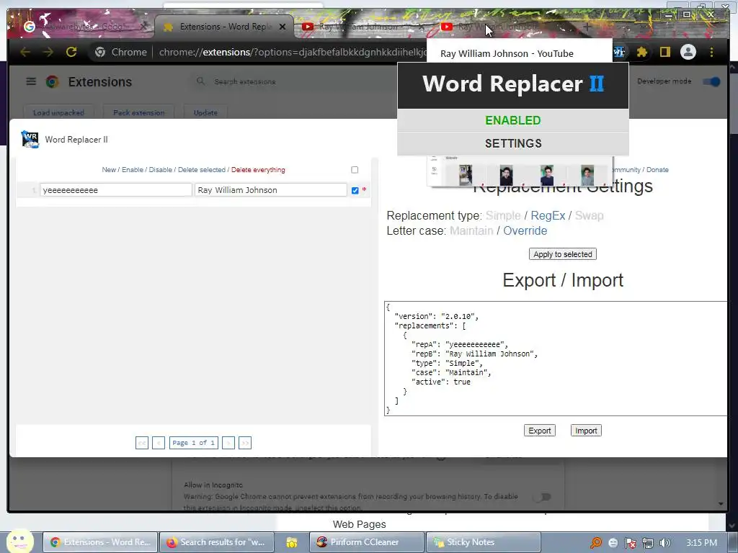The width and height of the screenshot is (738, 553).
Task: Click the tray action center flag icon
Action: tap(630, 543)
